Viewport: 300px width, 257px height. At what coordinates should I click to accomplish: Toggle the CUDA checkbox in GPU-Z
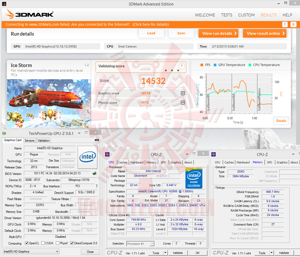click(x=43, y=243)
